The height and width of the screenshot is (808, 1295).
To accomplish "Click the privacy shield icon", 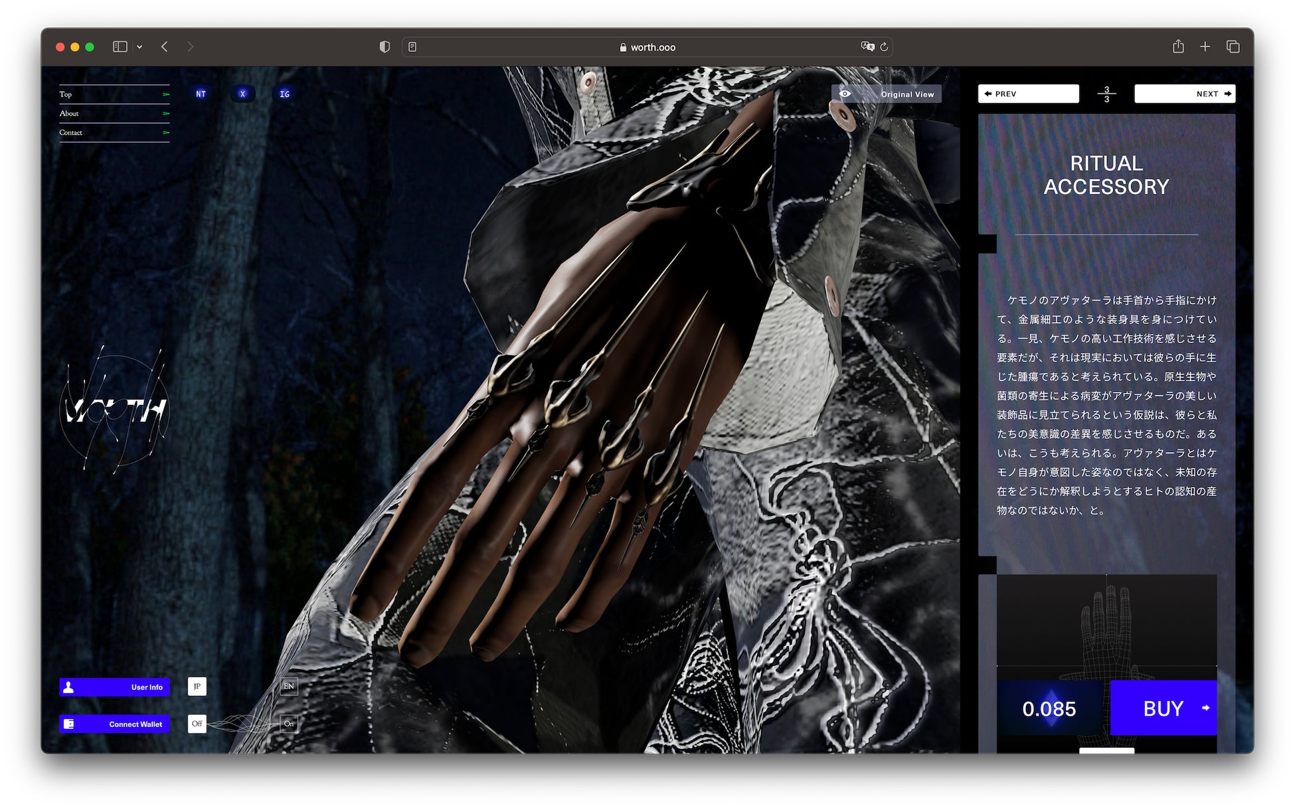I will point(384,46).
